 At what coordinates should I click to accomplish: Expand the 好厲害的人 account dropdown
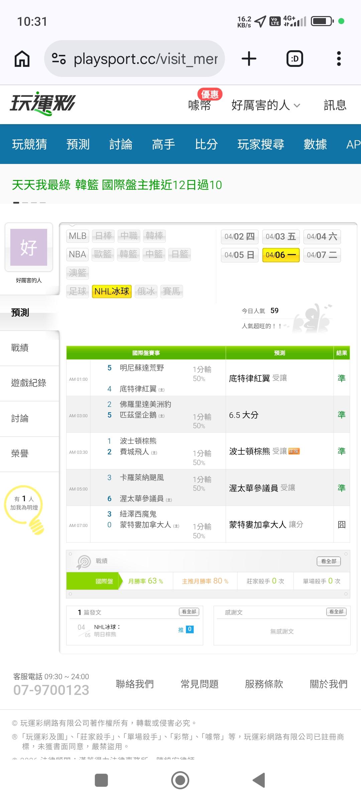pyautogui.click(x=266, y=105)
